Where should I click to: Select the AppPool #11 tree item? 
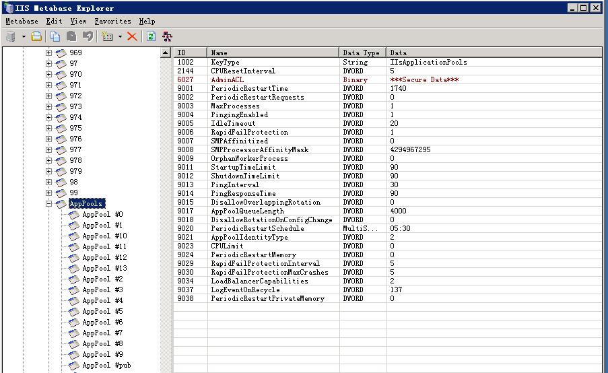pyautogui.click(x=104, y=246)
